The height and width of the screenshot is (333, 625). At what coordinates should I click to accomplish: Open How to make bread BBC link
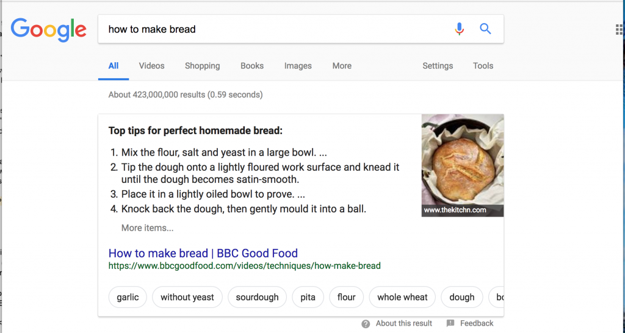coord(203,253)
